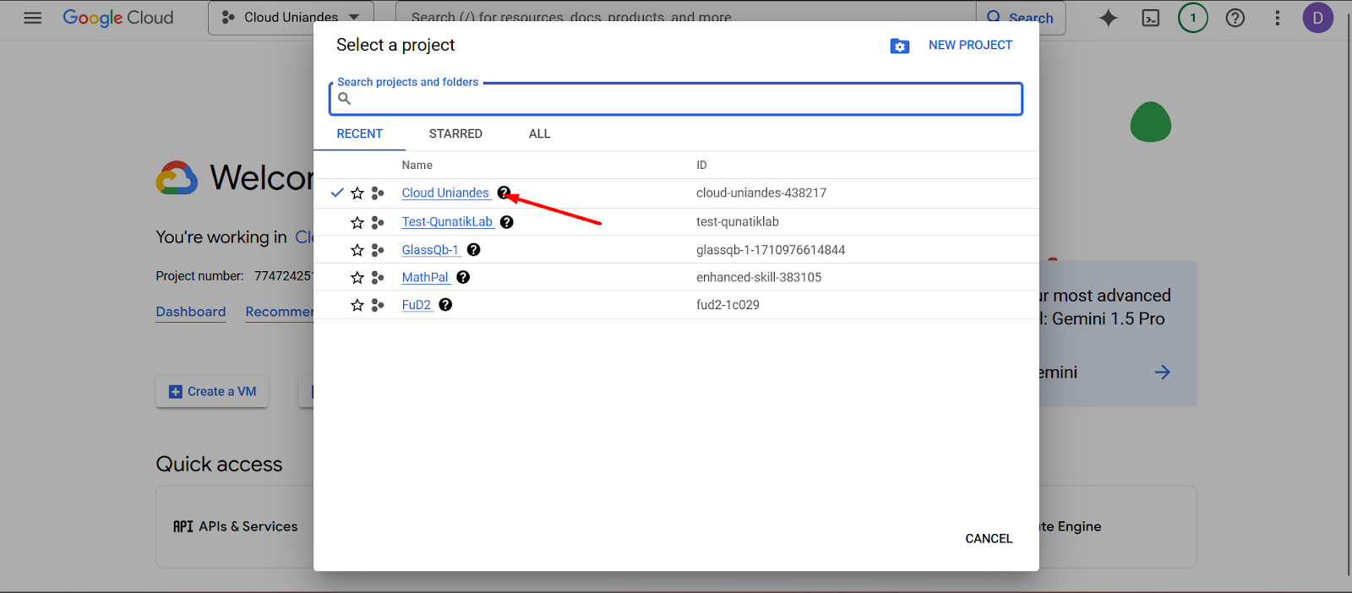
Task: Select the GlassQb-1 project link
Action: pos(430,250)
